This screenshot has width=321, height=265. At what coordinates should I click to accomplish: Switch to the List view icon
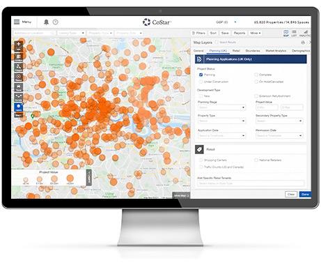tap(294, 33)
